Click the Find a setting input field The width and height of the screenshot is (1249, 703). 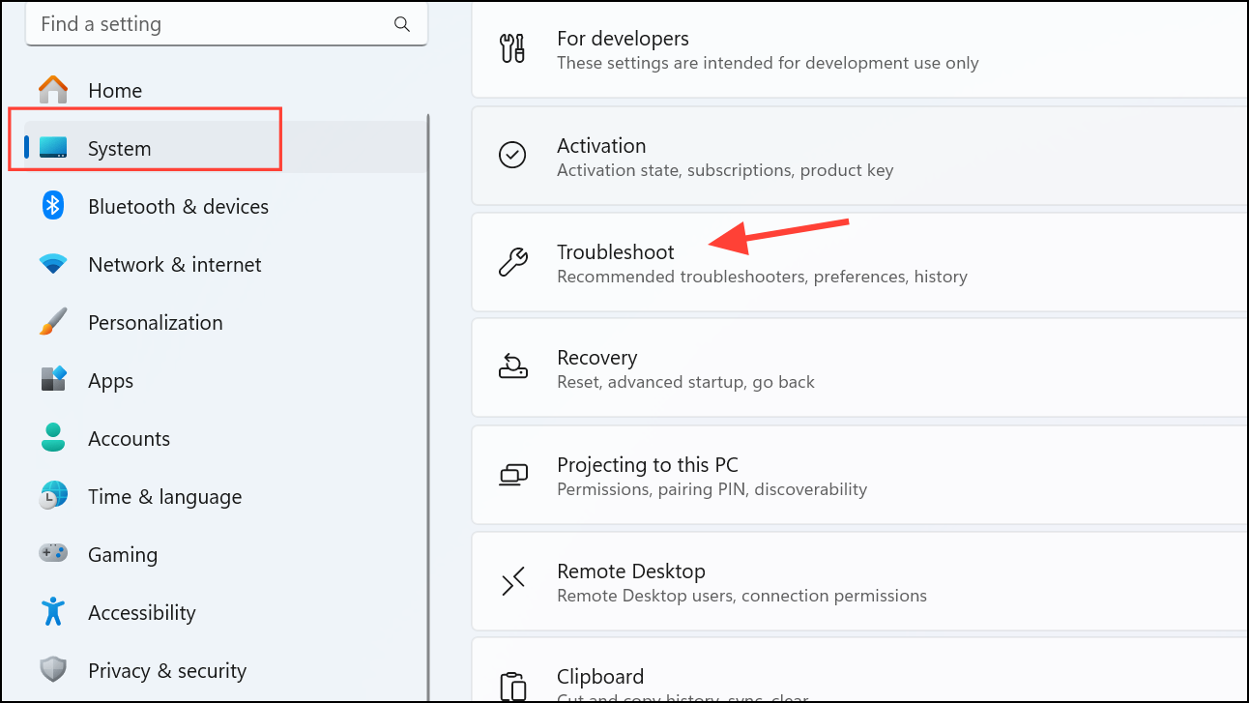(193, 24)
